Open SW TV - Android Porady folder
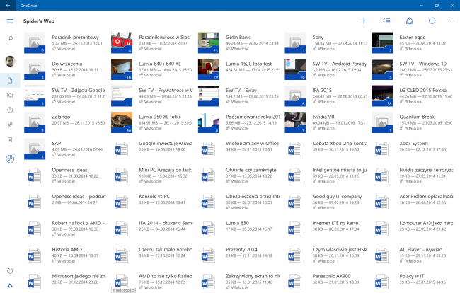Viewport: 460px width, 293px height. click(326, 69)
